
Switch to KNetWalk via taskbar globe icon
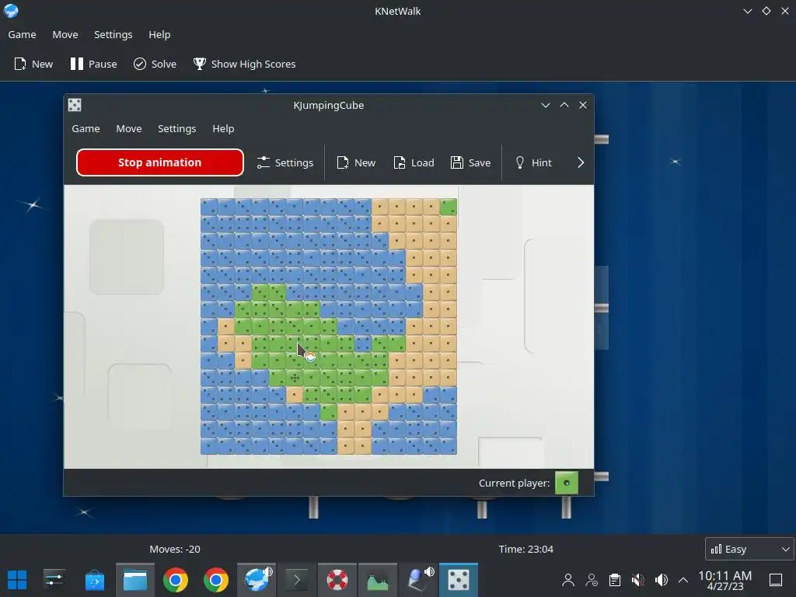pyautogui.click(x=257, y=580)
